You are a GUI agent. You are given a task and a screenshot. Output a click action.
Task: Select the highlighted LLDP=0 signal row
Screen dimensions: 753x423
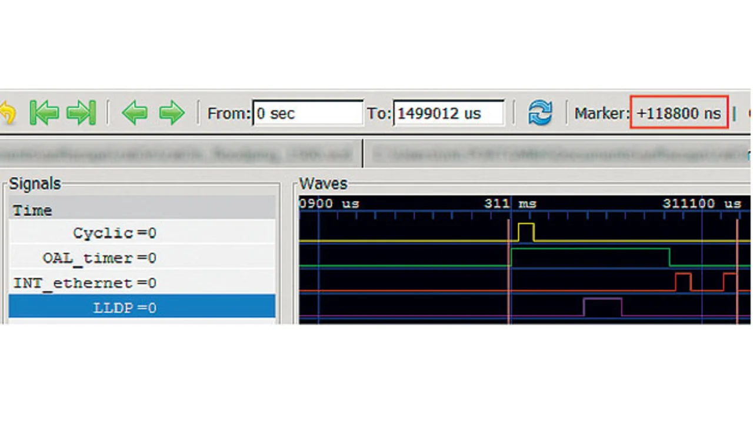click(142, 308)
